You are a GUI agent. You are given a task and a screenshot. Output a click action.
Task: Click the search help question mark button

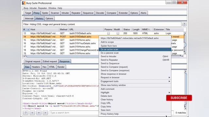tap(25, 113)
